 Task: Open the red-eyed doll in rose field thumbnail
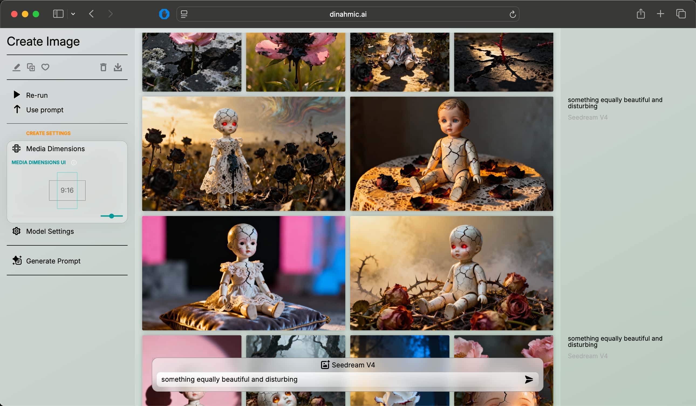[243, 154]
